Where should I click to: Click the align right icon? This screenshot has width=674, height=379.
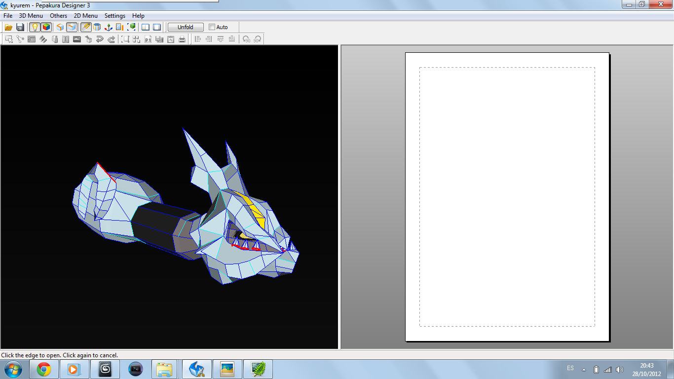209,39
